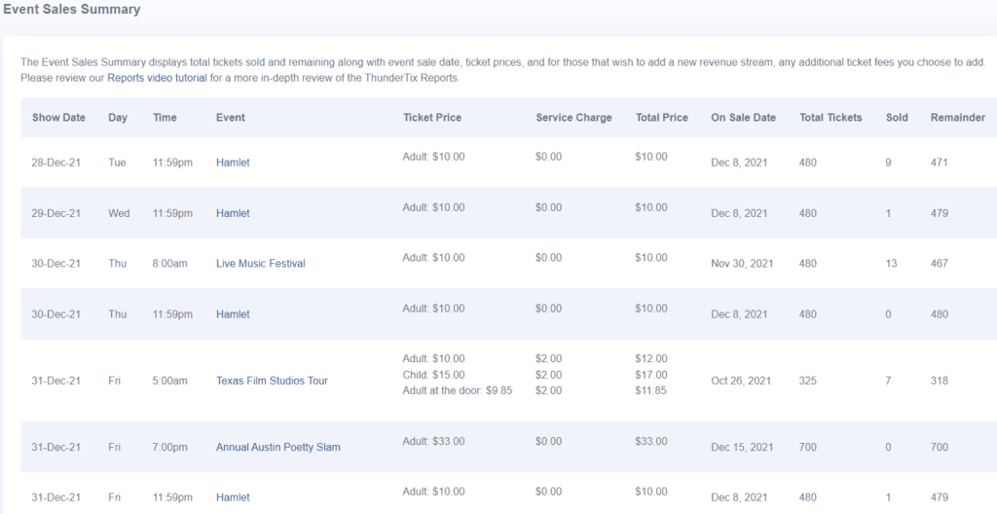Screen dimensions: 997x514
Task: Open the Annual Austin Poetty Slam event
Action: 277,447
